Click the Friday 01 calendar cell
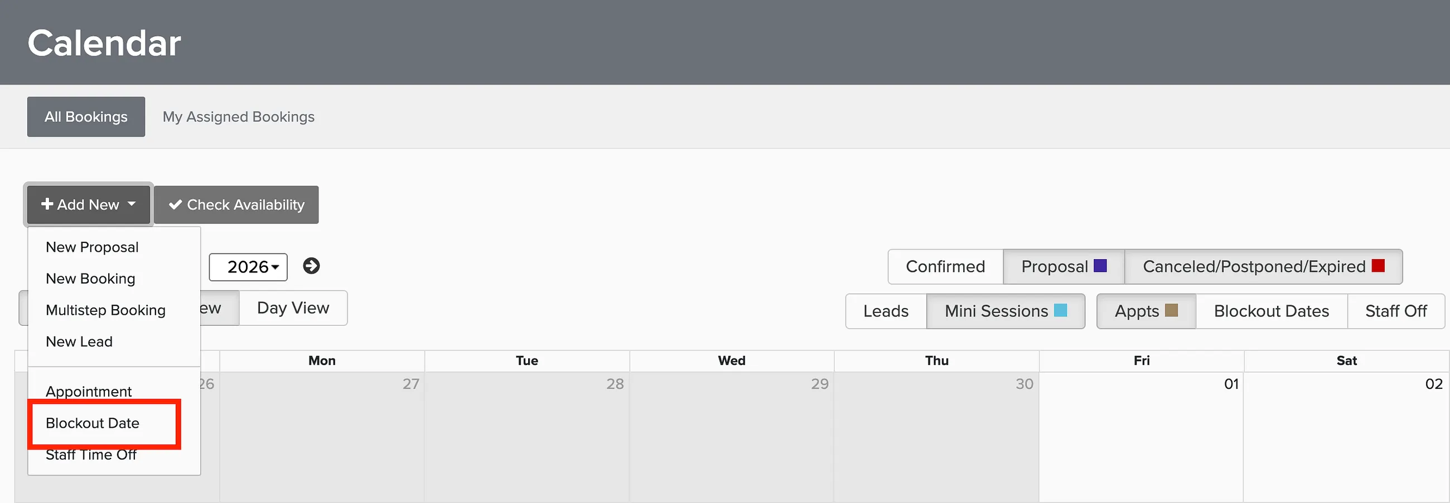This screenshot has width=1450, height=503. click(x=1141, y=437)
